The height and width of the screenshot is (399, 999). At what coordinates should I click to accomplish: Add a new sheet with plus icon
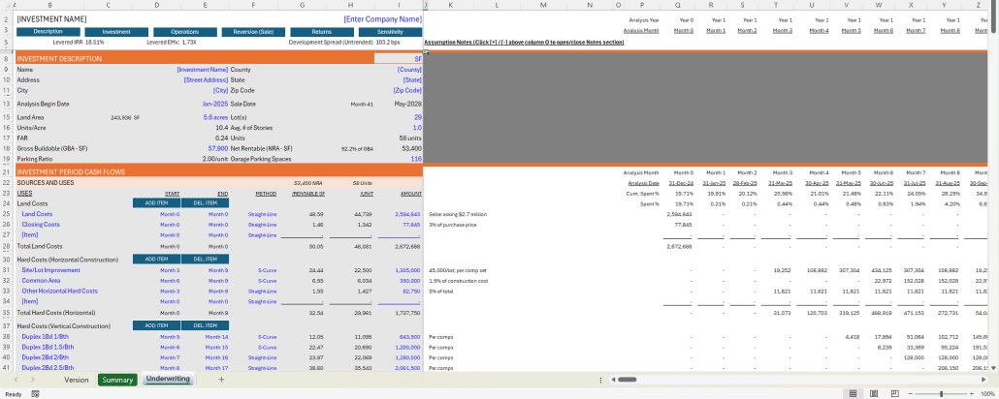[220, 380]
